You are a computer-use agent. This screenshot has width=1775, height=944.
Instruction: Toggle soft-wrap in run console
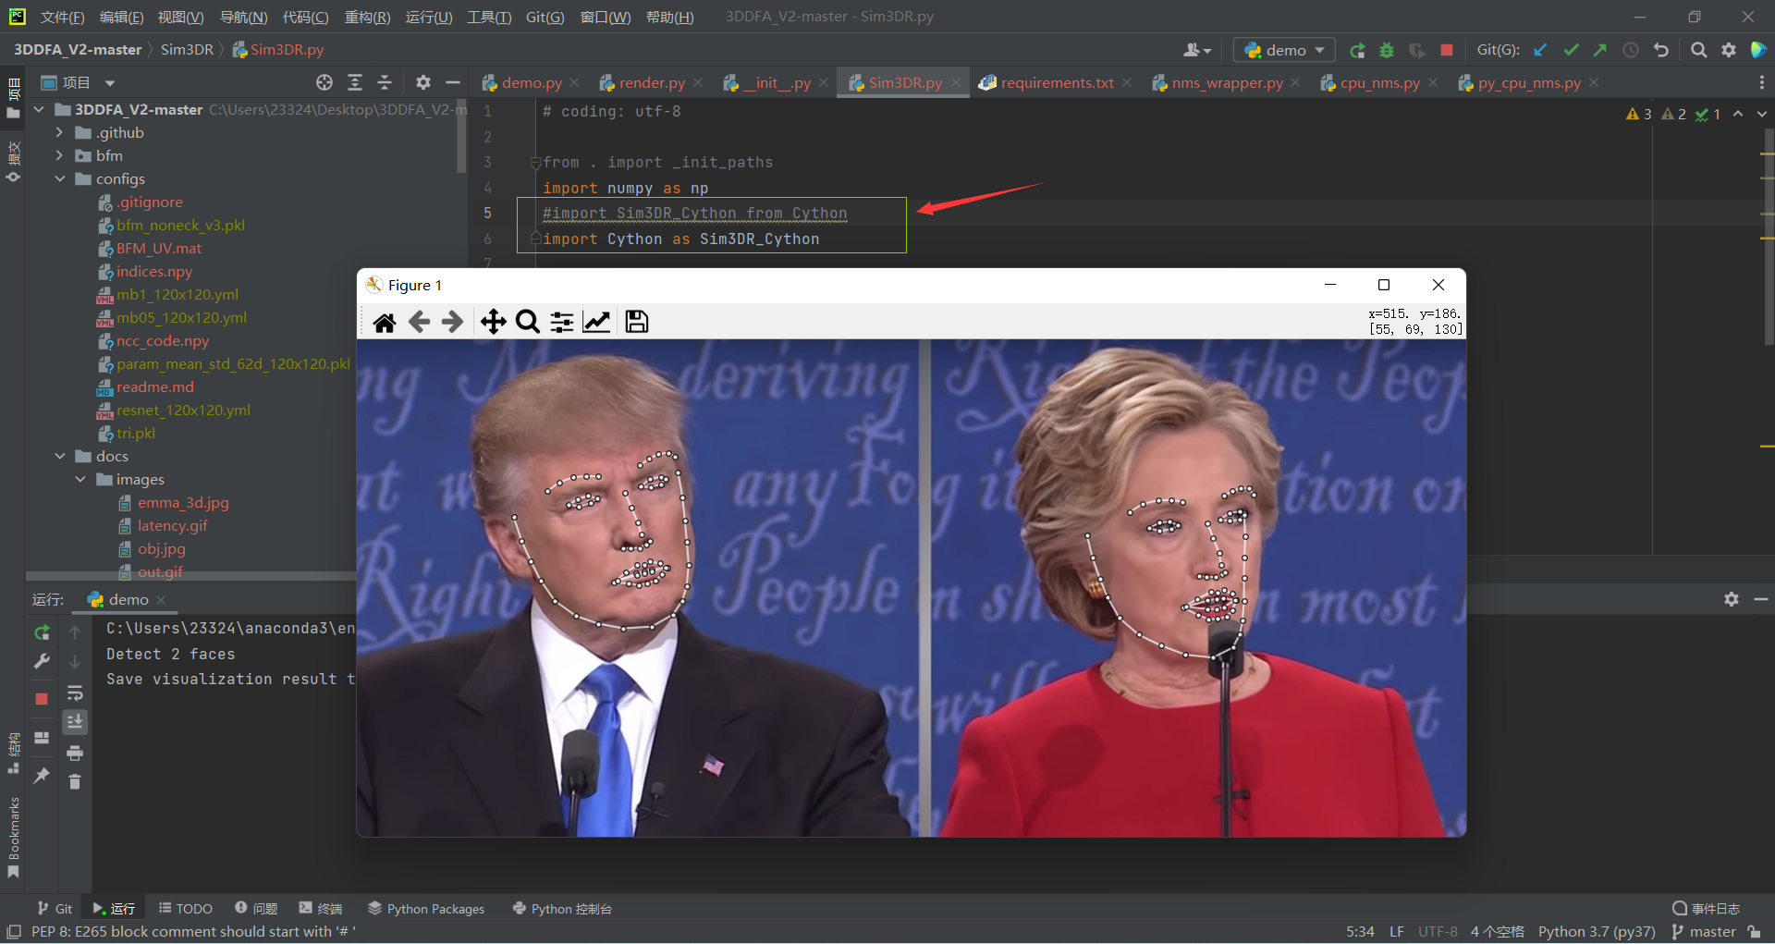[75, 693]
